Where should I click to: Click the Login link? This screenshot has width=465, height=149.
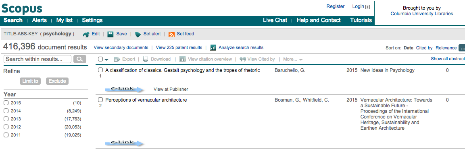click(x=358, y=6)
